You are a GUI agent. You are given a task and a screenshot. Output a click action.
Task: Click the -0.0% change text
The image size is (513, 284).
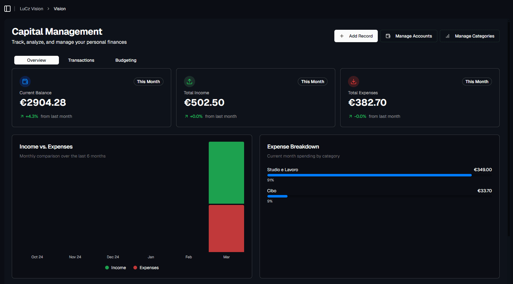tap(360, 116)
